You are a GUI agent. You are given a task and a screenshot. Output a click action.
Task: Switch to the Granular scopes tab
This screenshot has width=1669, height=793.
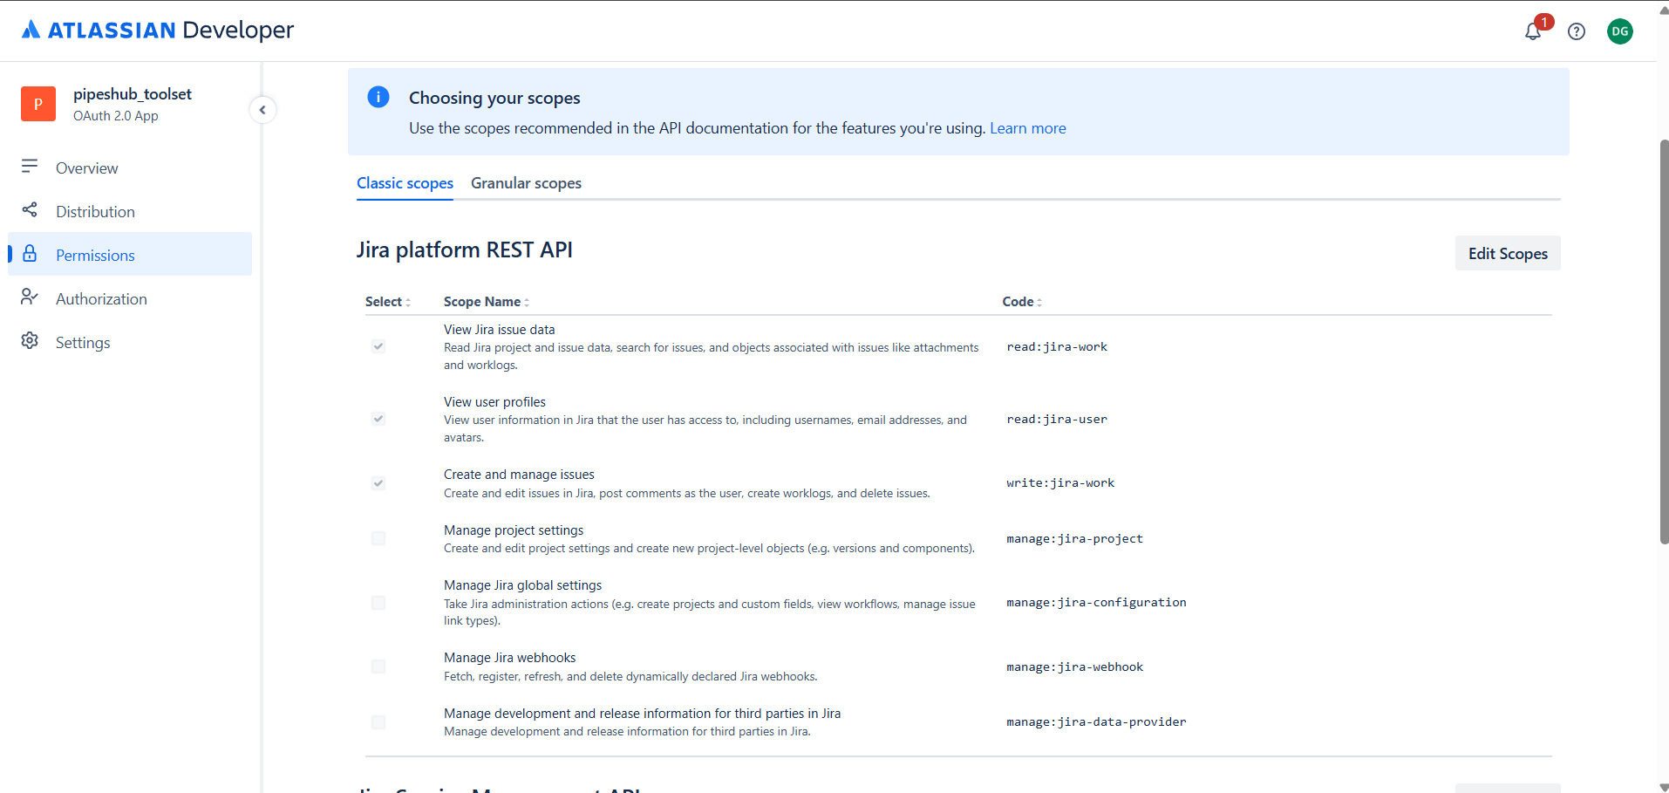(526, 183)
